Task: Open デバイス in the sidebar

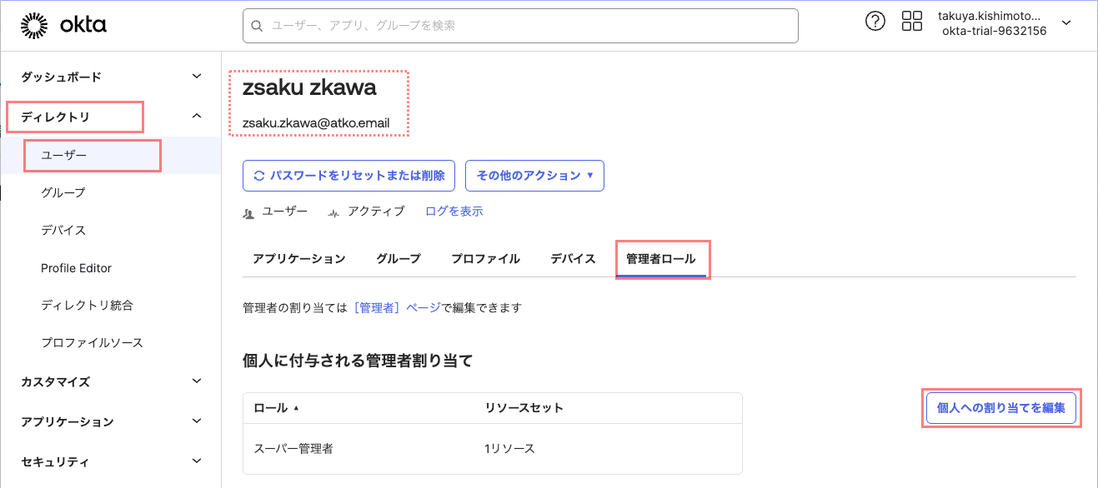Action: (63, 230)
